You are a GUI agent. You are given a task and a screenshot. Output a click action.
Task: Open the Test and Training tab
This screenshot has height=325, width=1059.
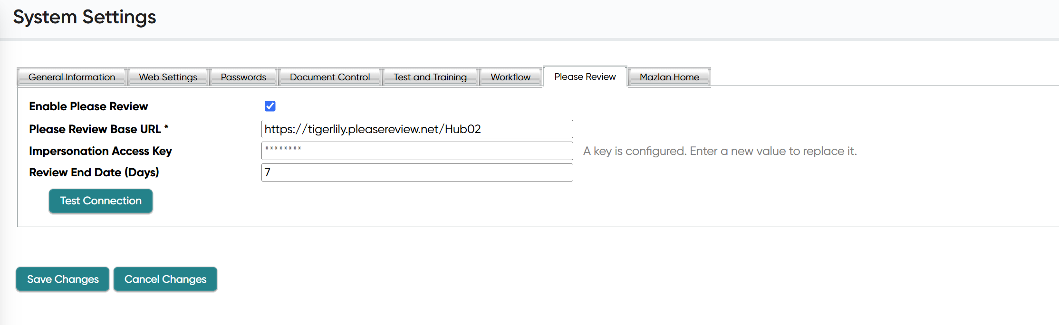click(x=430, y=77)
